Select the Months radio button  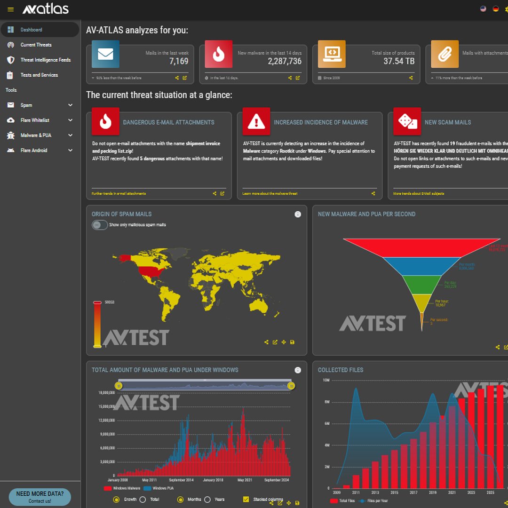pos(181,500)
